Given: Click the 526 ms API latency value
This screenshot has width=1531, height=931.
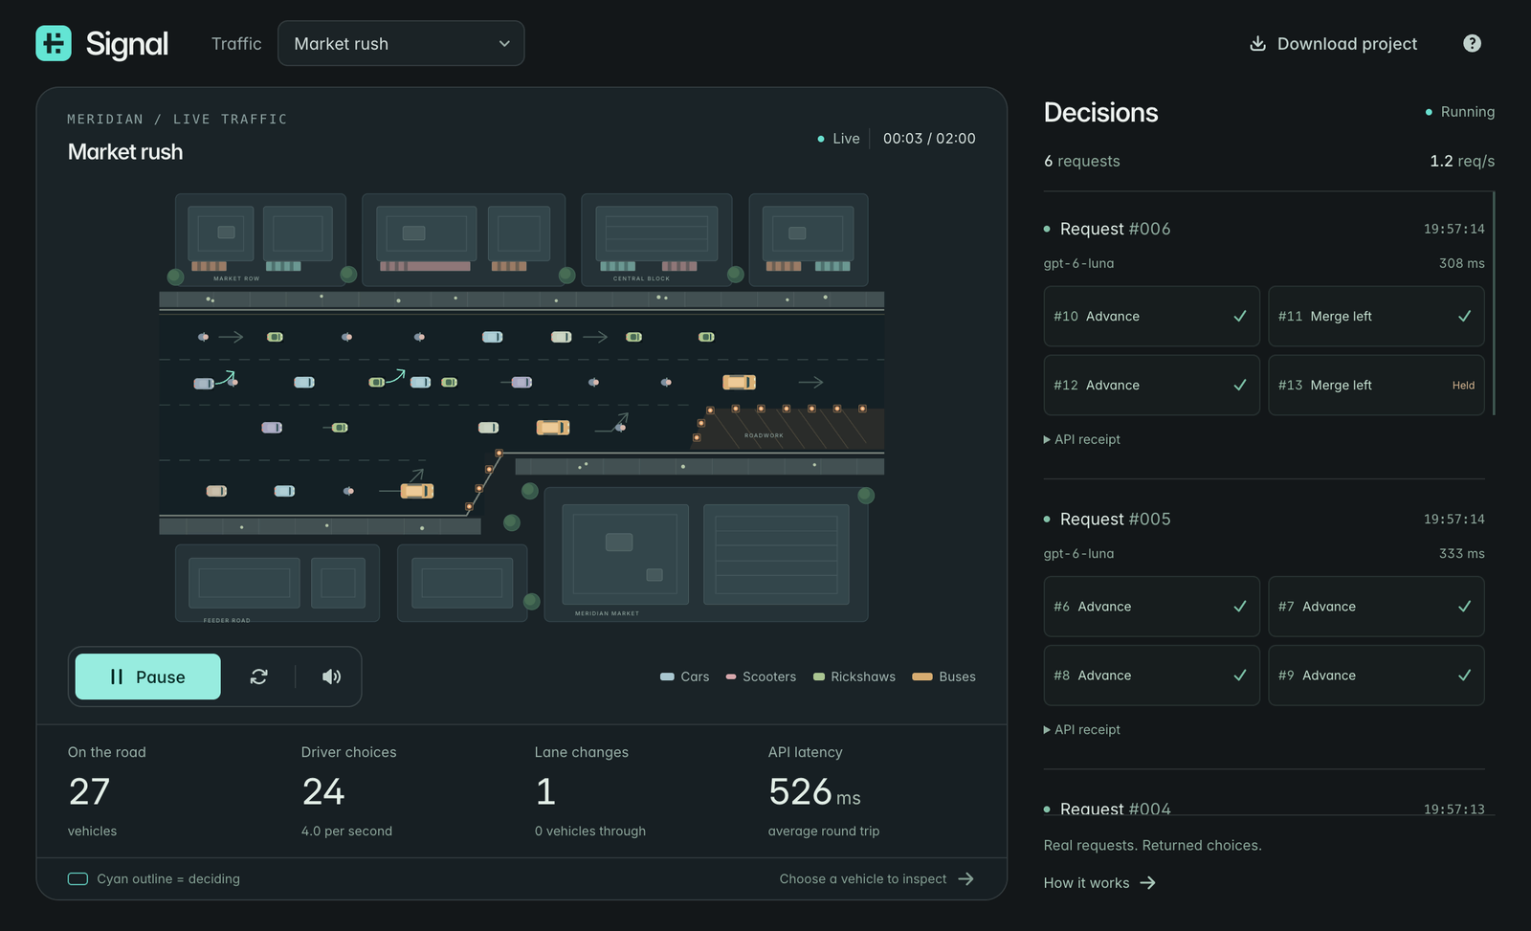Looking at the screenshot, I should click(814, 792).
